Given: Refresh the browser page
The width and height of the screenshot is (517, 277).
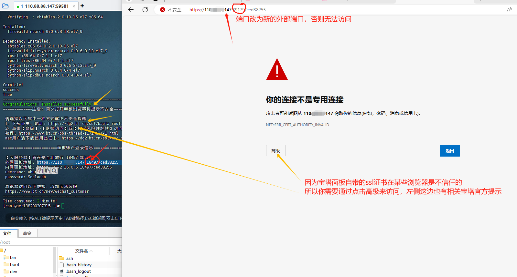Looking at the screenshot, I should [145, 10].
